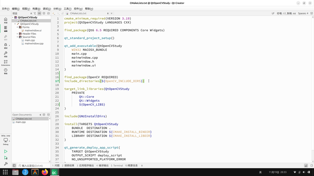Open the 5 Terminal output pane
314x176 pixels.
point(117,166)
